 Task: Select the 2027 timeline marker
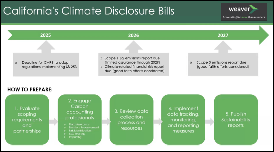pos(223,35)
